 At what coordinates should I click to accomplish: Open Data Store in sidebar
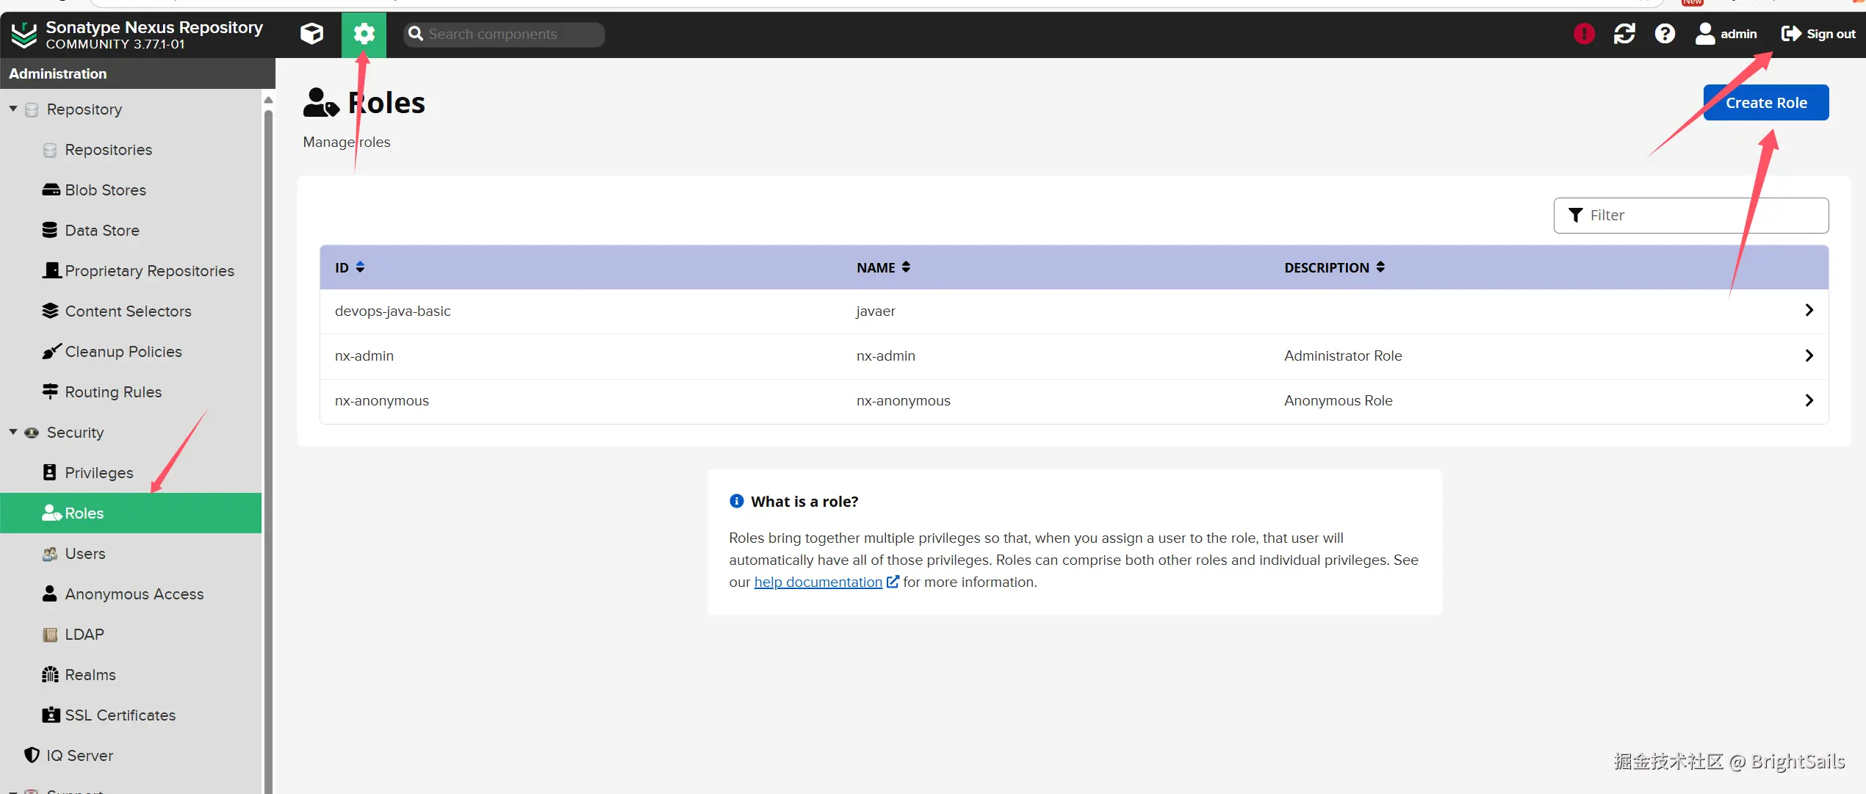click(102, 231)
